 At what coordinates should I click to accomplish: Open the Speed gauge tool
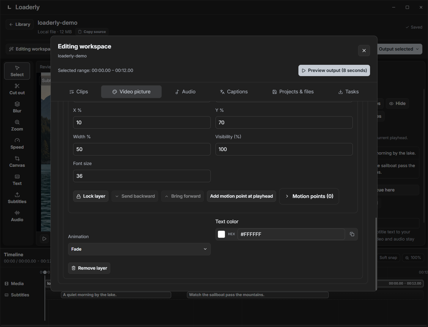pos(17,144)
